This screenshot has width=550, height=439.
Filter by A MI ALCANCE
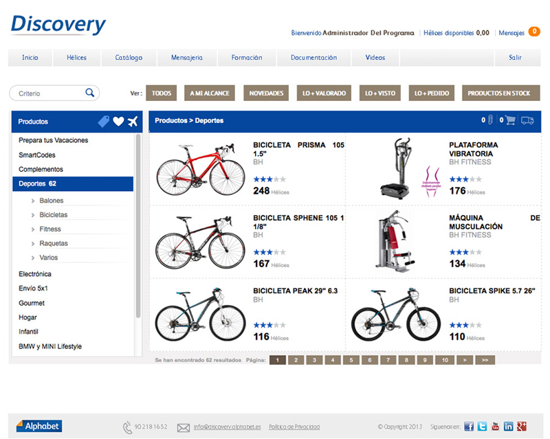tap(210, 93)
